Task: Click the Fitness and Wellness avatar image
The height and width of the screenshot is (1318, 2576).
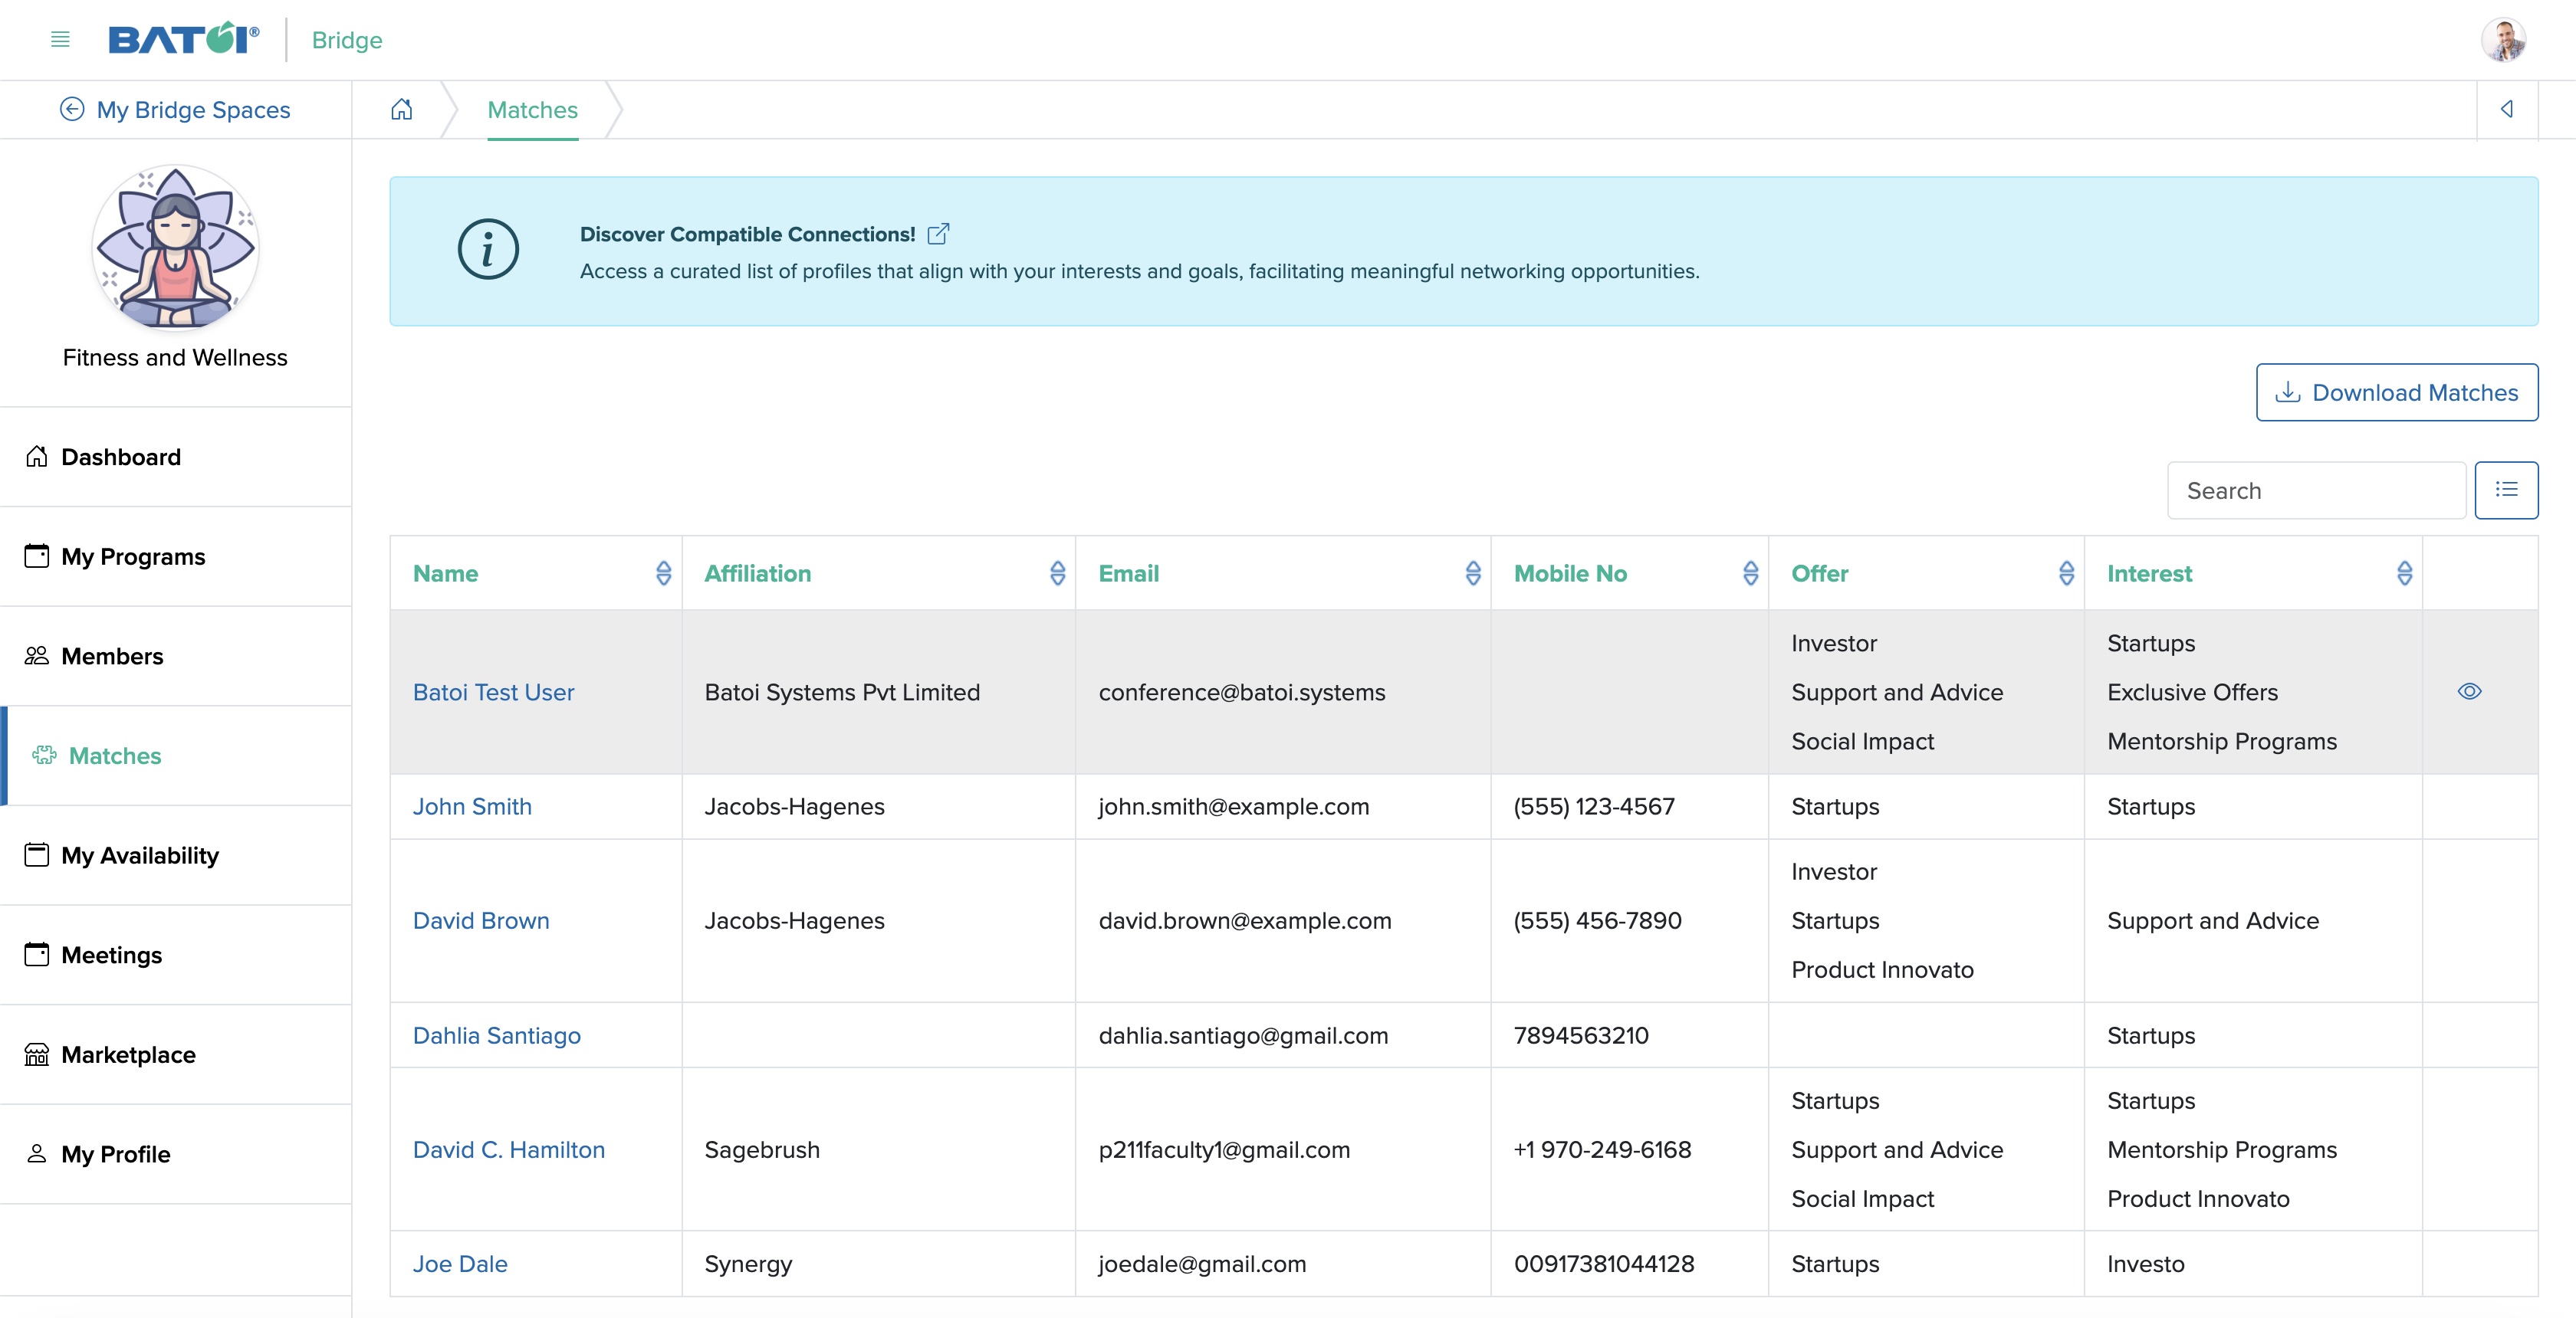Action: (175, 248)
